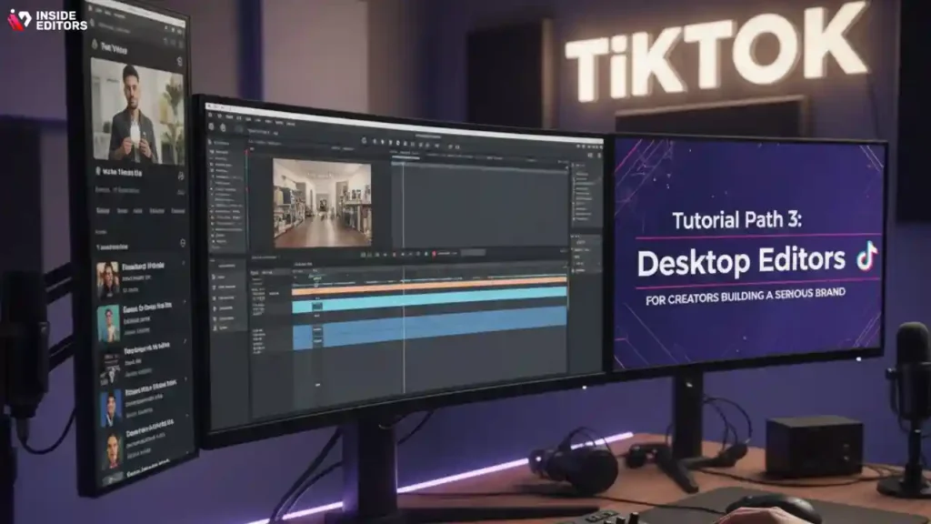Click the 'Desktop Editors' heading on the right monitor
Image resolution: width=931 pixels, height=524 pixels.
click(741, 262)
